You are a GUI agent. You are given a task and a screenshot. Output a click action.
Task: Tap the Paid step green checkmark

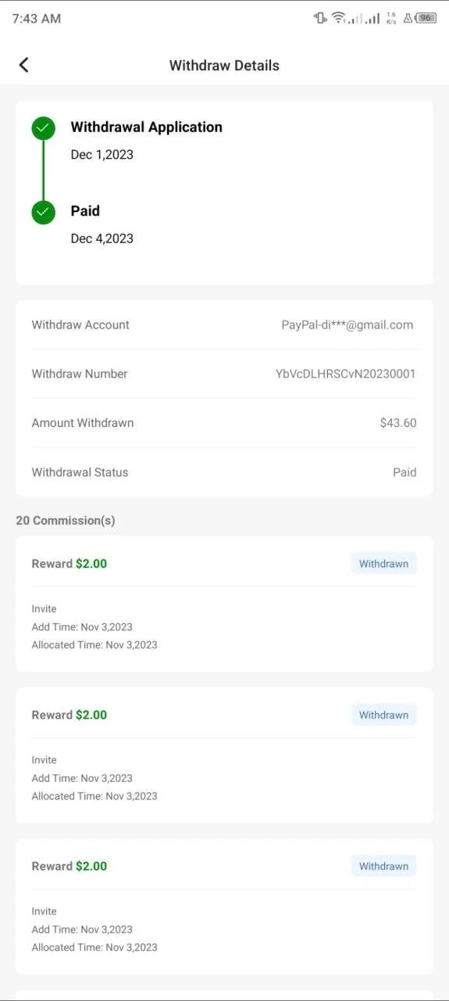pos(43,212)
